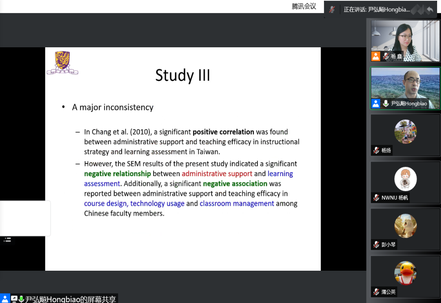This screenshot has width=441, height=303.
Task: Click the return arrow icon in floating toolbar
Action: click(x=430, y=9)
